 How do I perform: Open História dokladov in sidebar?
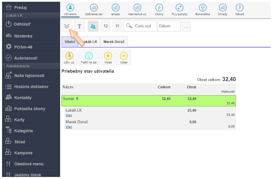coord(31,87)
